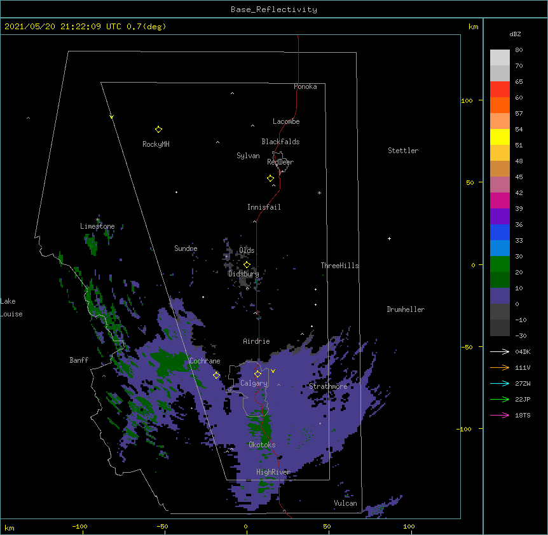The width and height of the screenshot is (548, 535).
Task: Pick the bright yellow legend swatch
Action: coord(500,137)
